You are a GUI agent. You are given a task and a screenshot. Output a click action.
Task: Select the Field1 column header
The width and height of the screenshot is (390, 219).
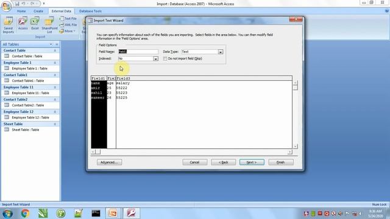[x=99, y=78]
